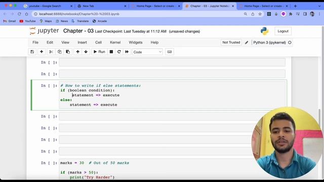Click the Run button

click(99, 52)
